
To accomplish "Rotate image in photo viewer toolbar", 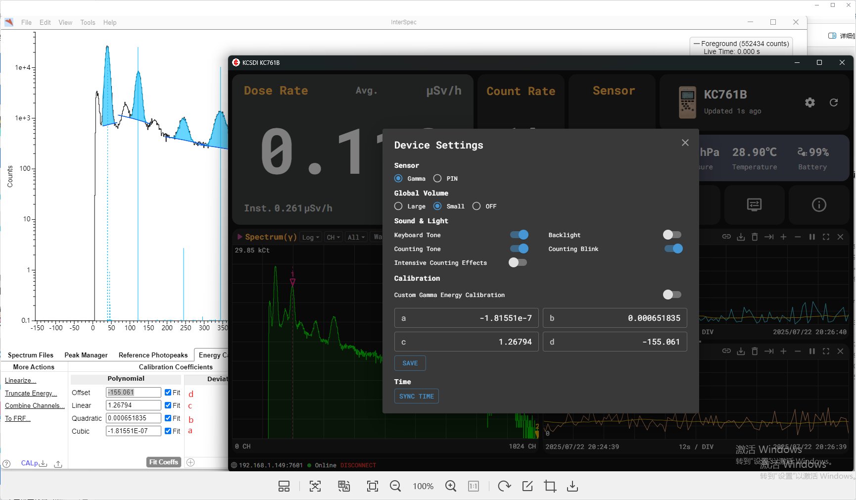I will click(504, 486).
